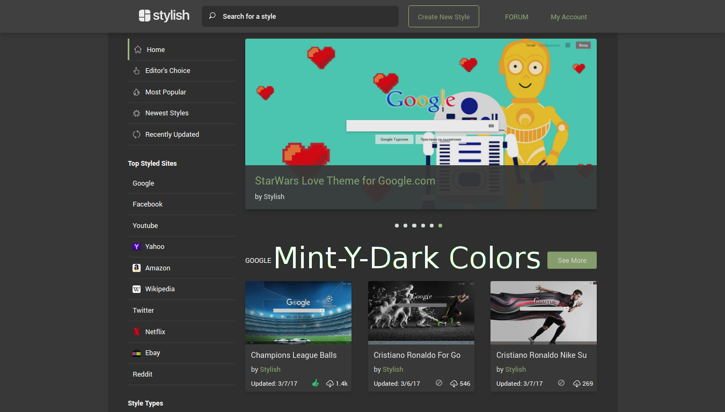This screenshot has height=412, width=725.
Task: Open the Champions League Balls title
Action: pyautogui.click(x=294, y=355)
